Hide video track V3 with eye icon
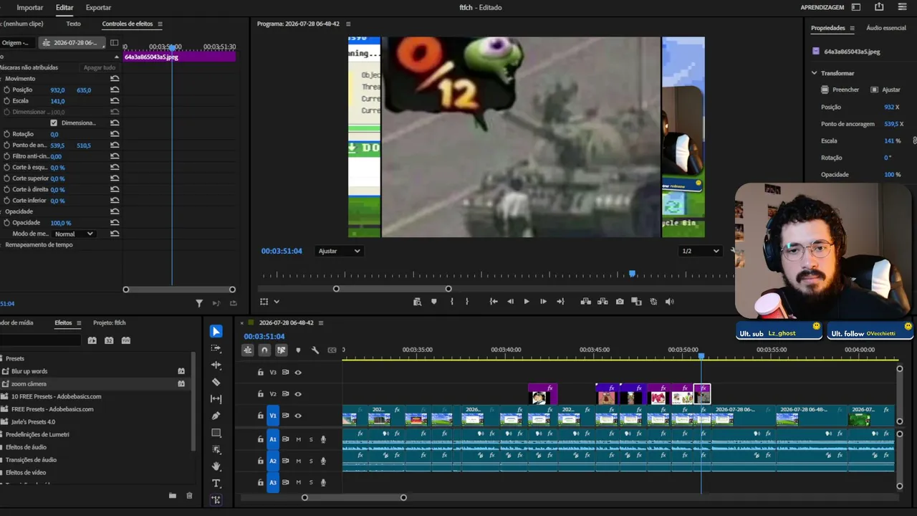This screenshot has width=917, height=516. tap(298, 373)
